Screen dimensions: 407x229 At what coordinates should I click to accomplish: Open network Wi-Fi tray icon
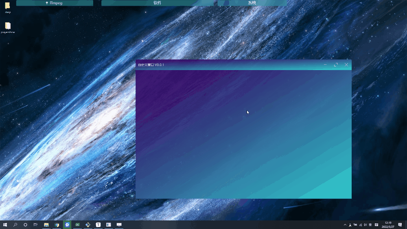(x=361, y=225)
